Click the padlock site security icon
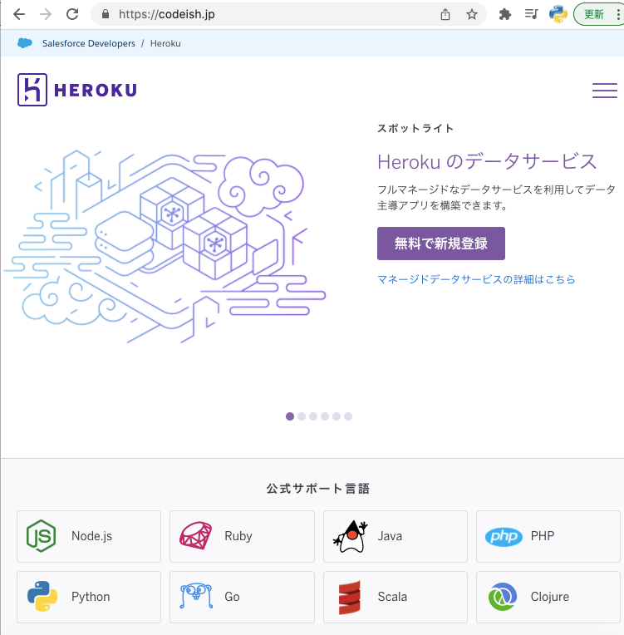 click(106, 14)
